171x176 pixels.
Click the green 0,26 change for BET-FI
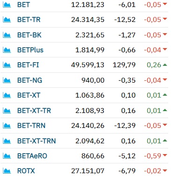[154, 65]
